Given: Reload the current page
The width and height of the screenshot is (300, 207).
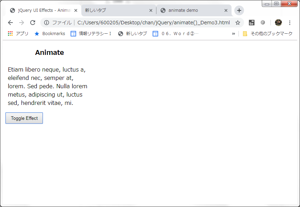Looking at the screenshot, I should click(x=33, y=23).
